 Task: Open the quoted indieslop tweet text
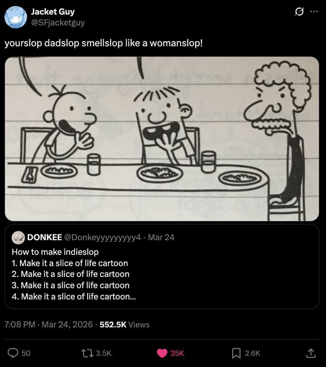tap(71, 274)
